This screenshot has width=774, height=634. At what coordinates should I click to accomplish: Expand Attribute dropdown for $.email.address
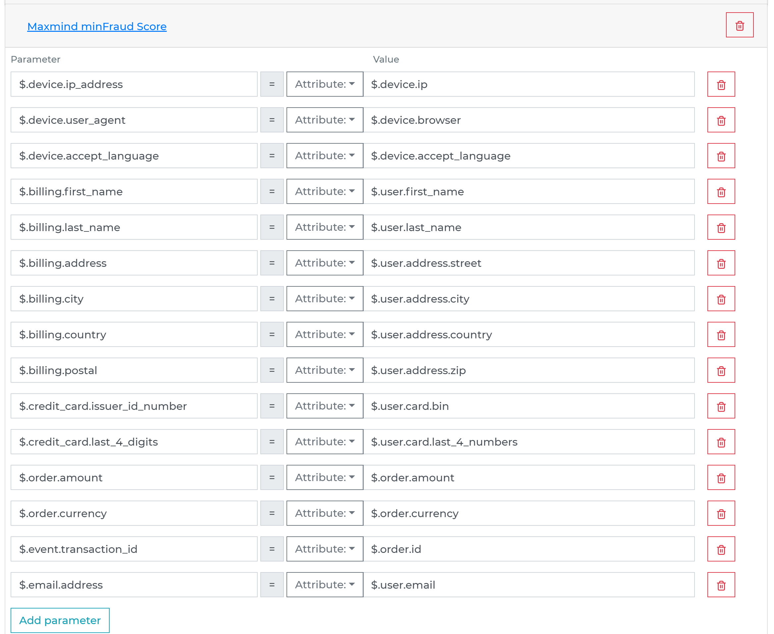(325, 585)
